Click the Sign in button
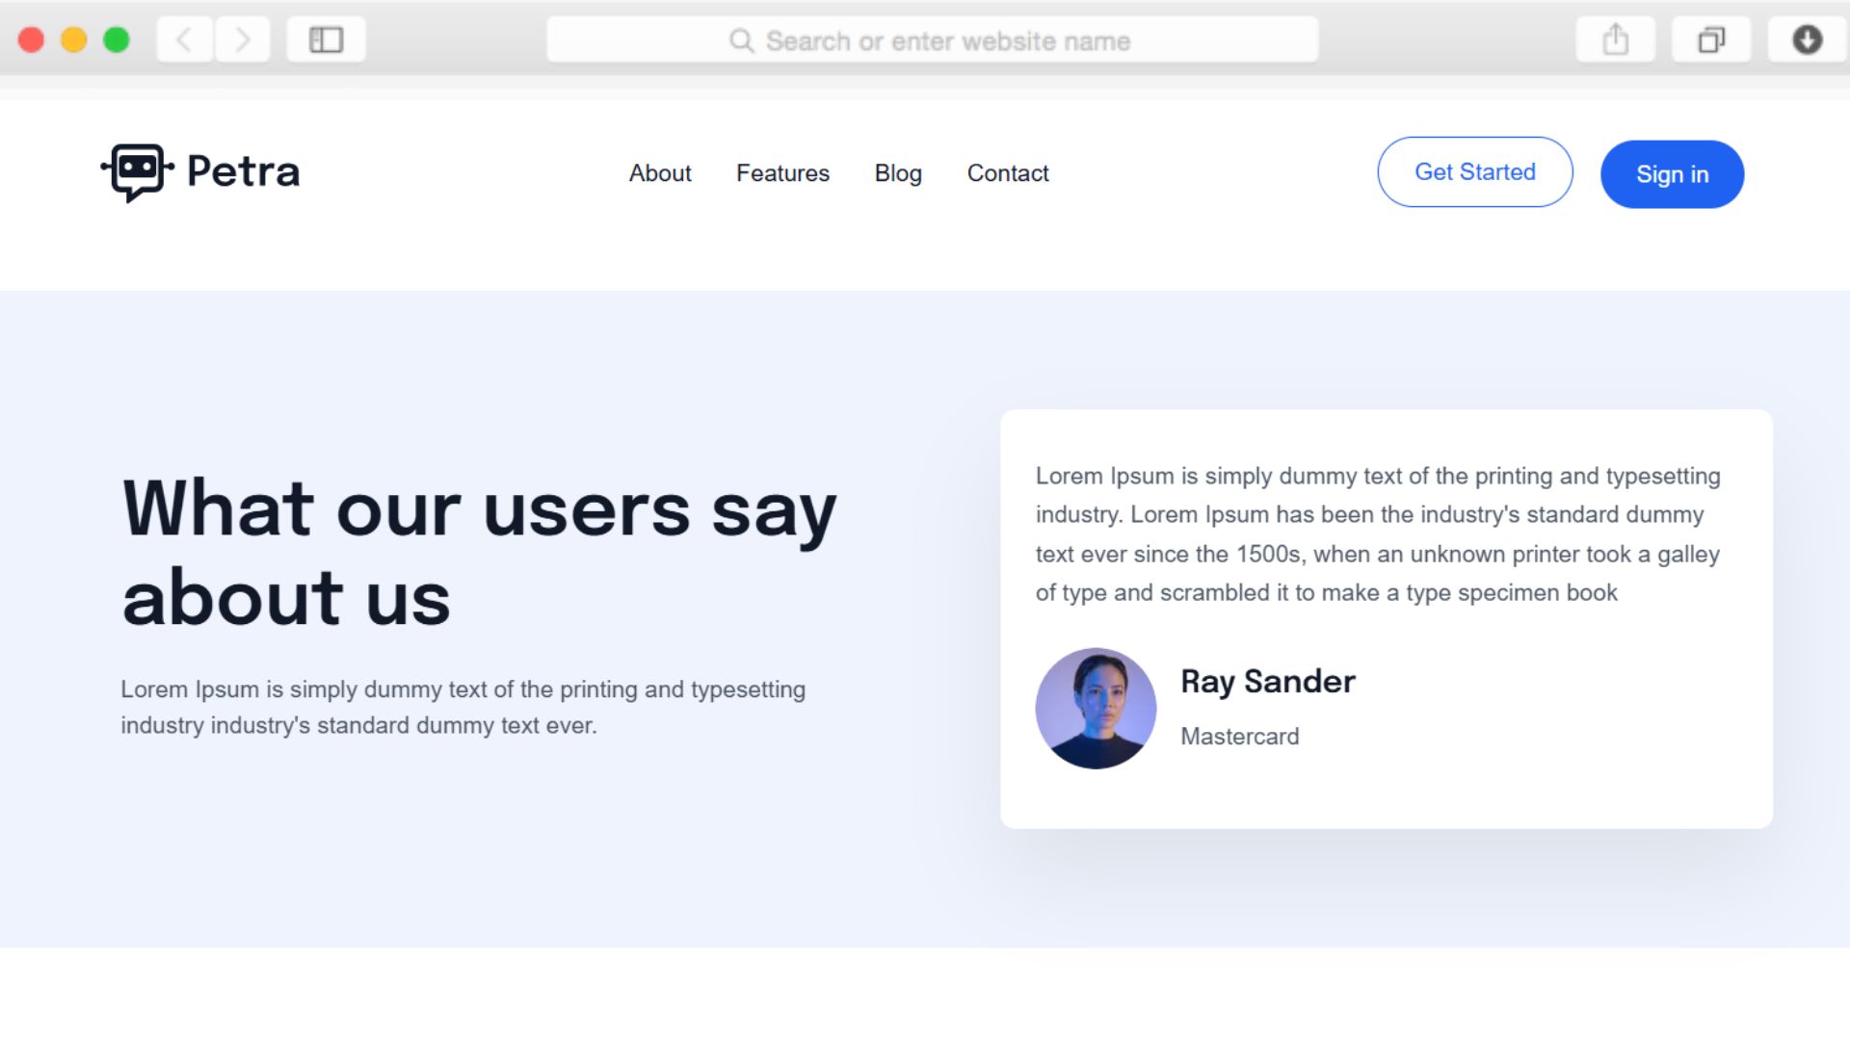 tap(1672, 174)
